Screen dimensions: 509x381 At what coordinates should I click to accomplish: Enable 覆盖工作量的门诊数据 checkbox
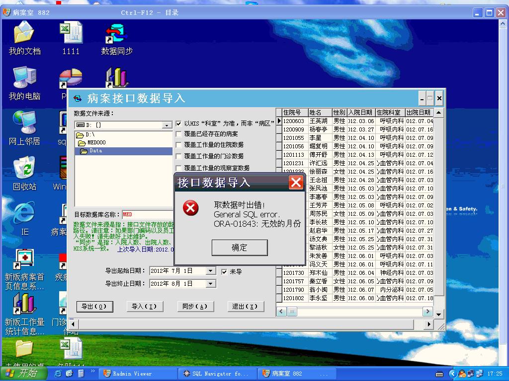click(178, 156)
